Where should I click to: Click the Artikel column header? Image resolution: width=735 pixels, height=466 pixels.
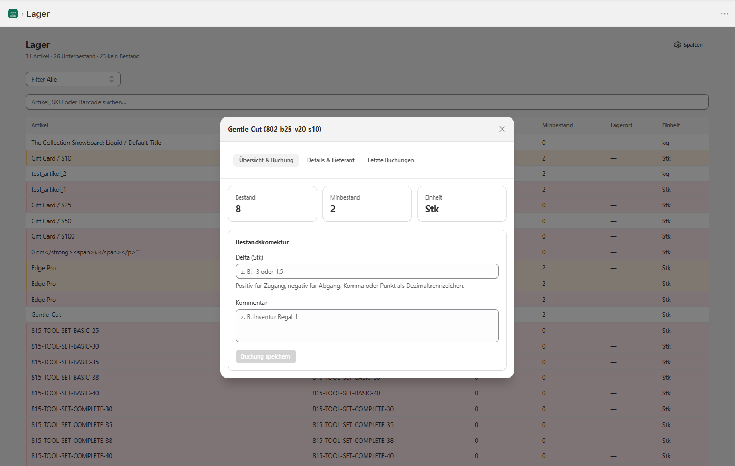point(40,125)
